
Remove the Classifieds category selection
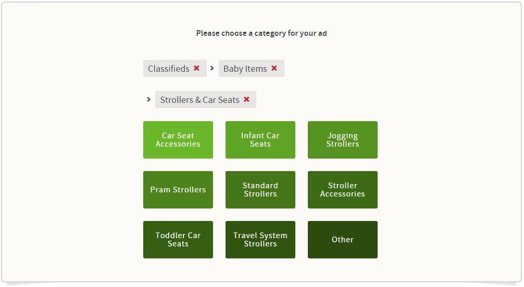point(196,68)
